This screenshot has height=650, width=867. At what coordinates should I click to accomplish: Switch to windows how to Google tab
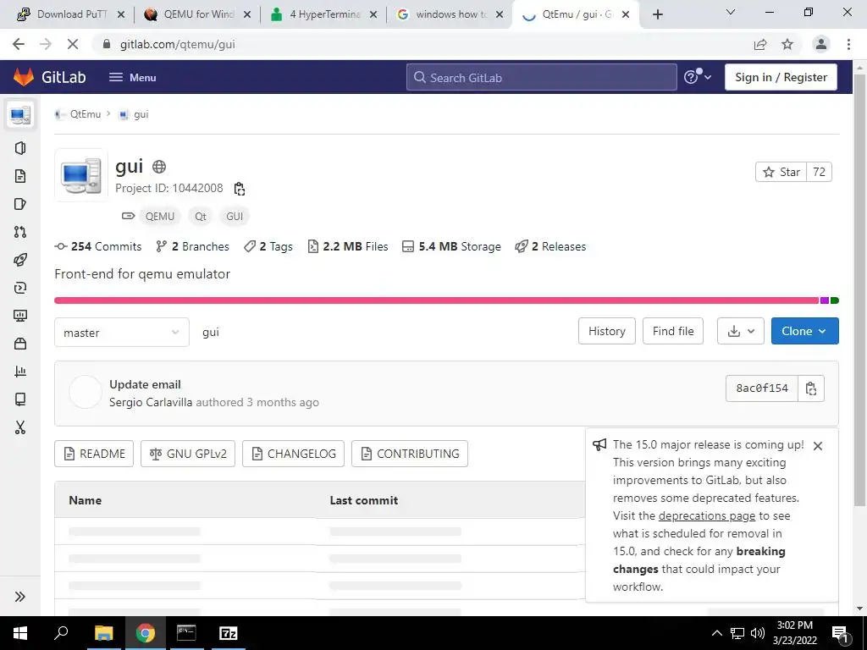click(450, 14)
